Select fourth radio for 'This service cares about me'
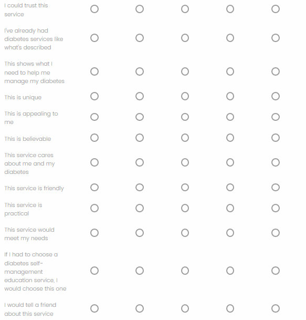 point(230,163)
